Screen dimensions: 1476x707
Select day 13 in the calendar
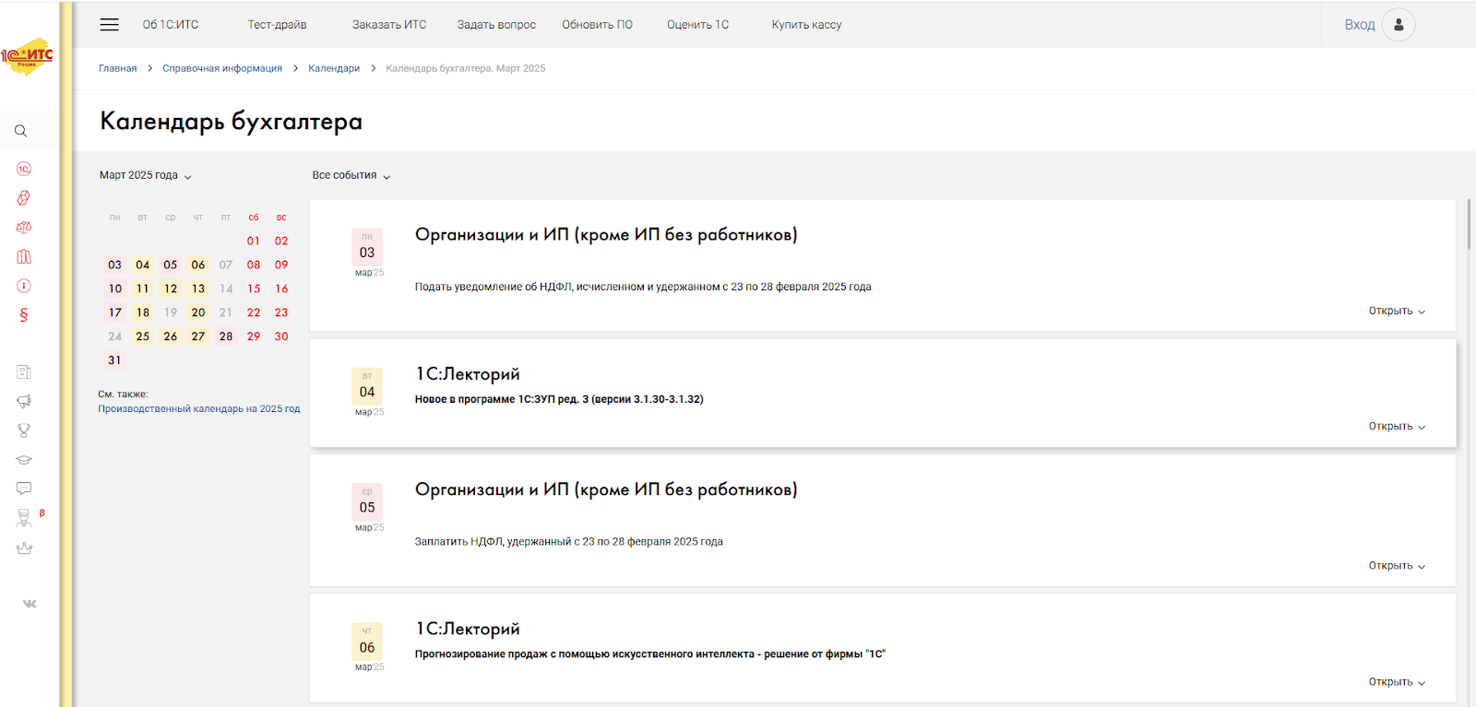198,289
